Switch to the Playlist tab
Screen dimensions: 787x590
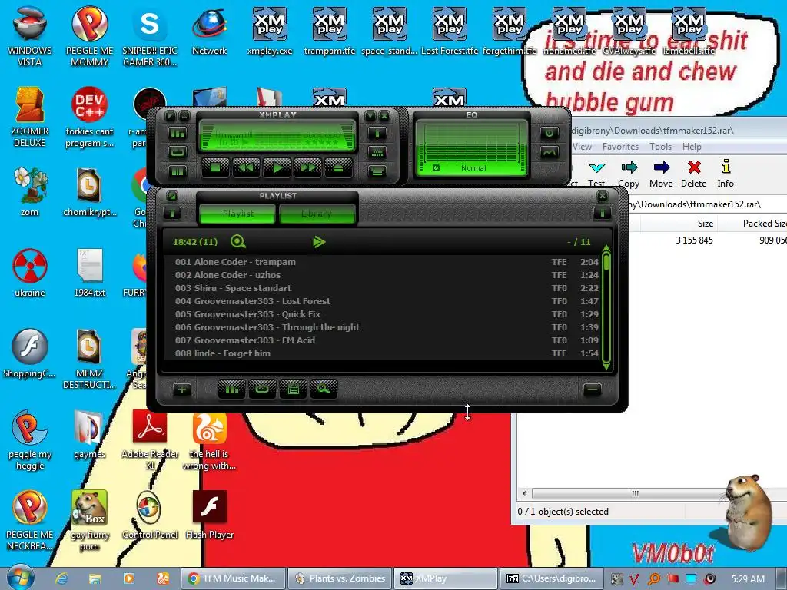(x=238, y=214)
